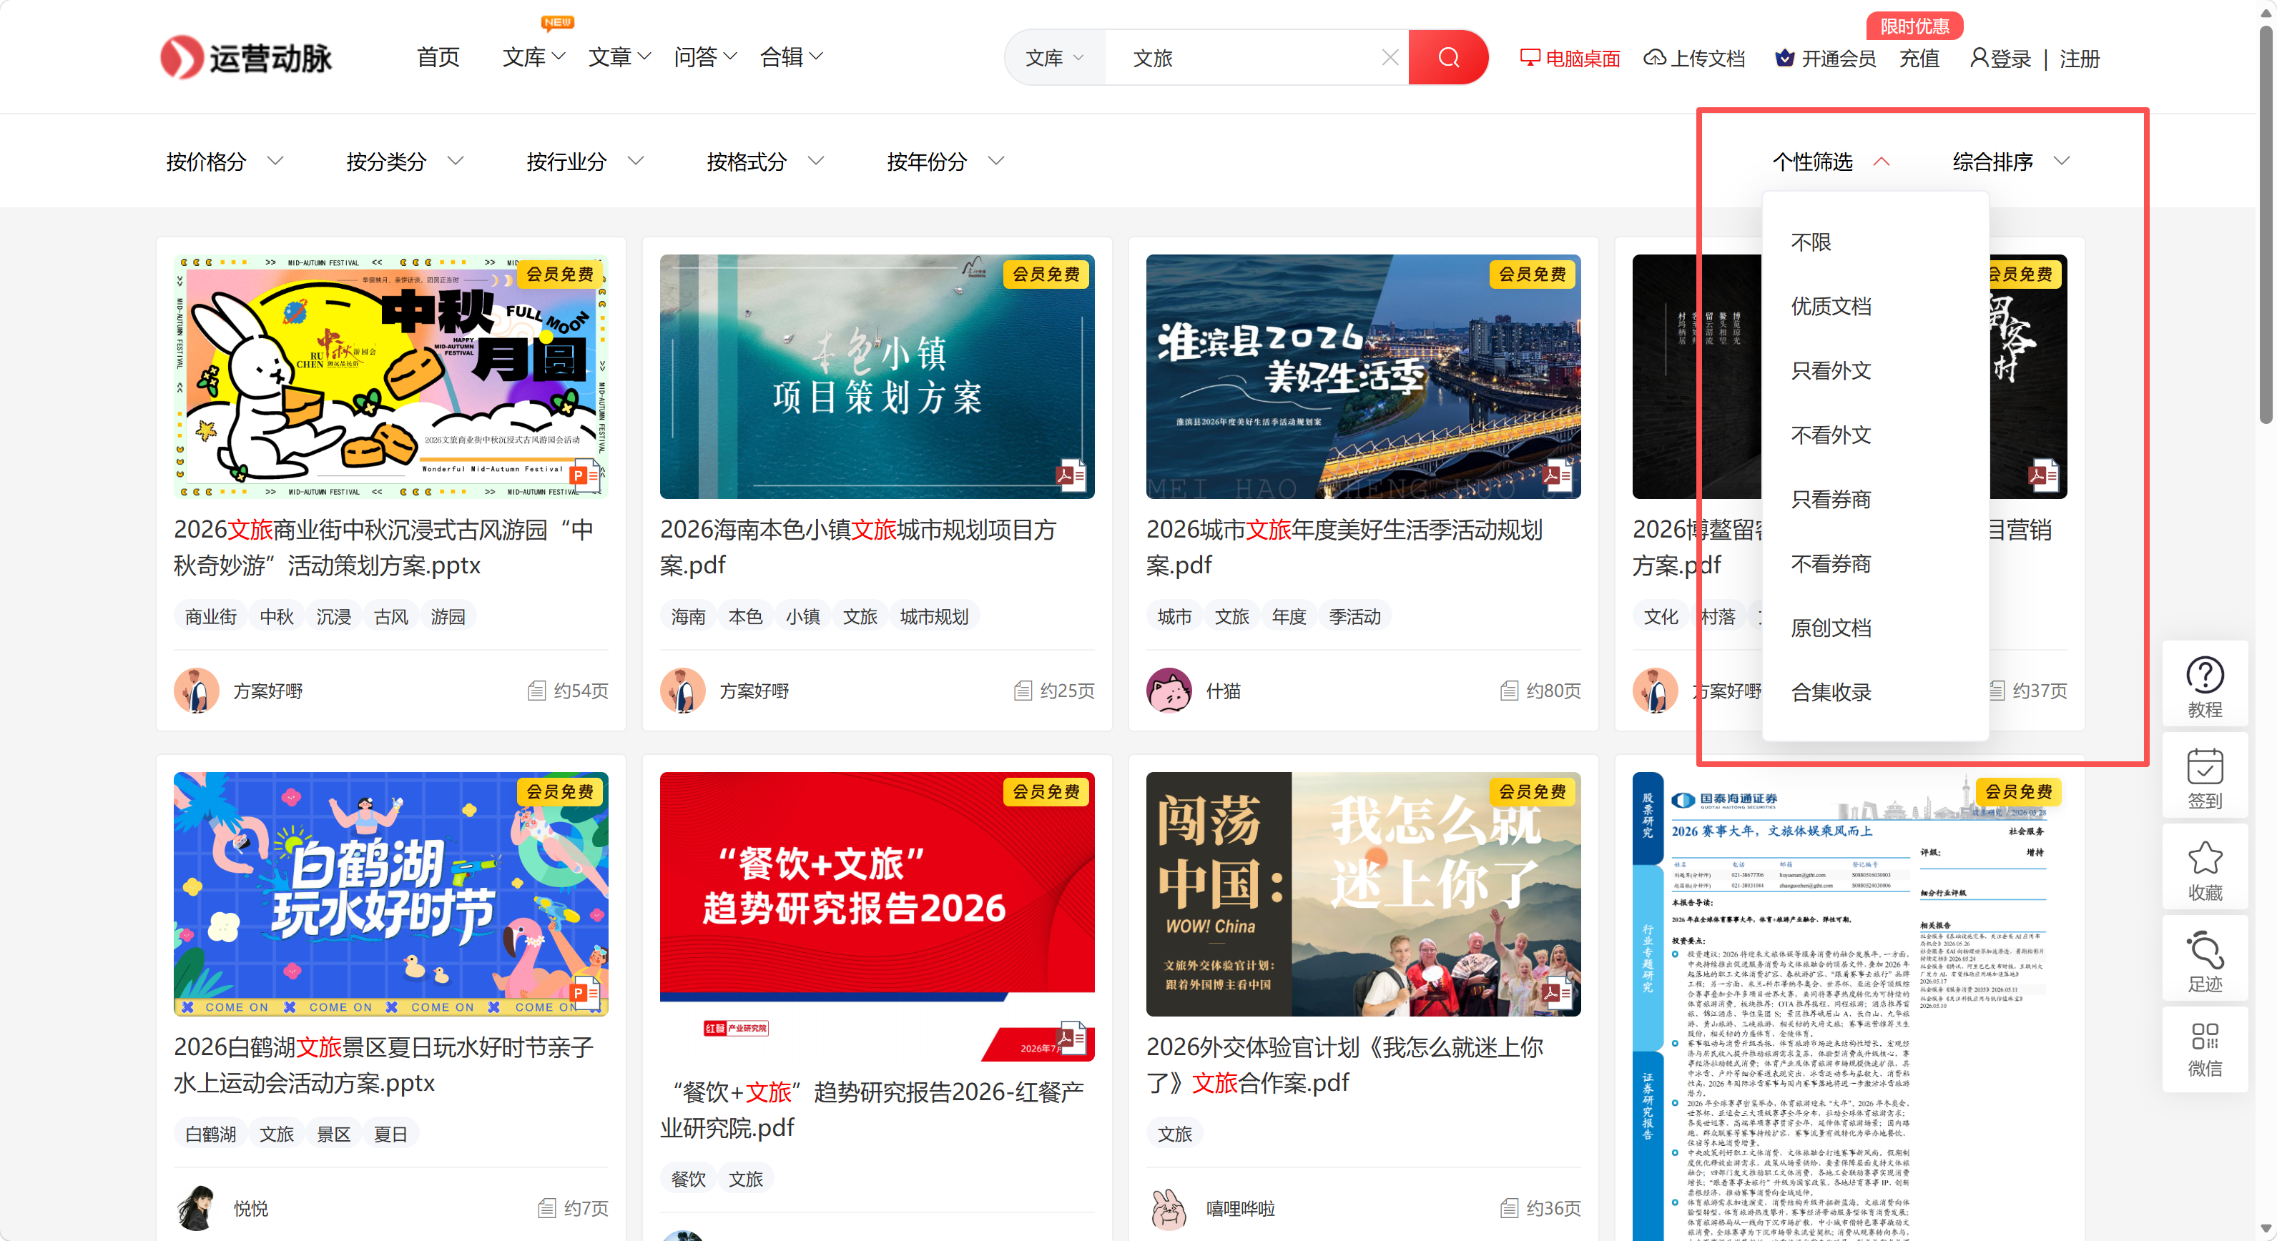Viewport: 2277px width, 1241px height.
Task: Open the 本色小镇项目策划方案 thumbnail
Action: pyautogui.click(x=877, y=377)
